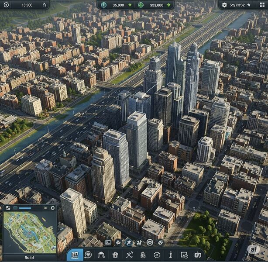This screenshot has width=268, height=262.
Task: Click the blue progress bar above minimap
Action: point(25,208)
